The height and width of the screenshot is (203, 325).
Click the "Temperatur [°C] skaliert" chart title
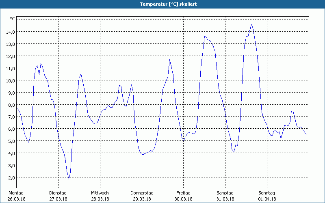click(162, 4)
